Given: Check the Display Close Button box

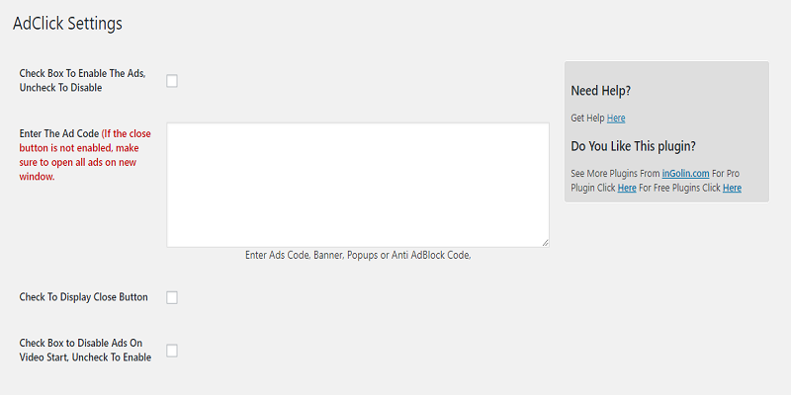Looking at the screenshot, I should tap(172, 297).
